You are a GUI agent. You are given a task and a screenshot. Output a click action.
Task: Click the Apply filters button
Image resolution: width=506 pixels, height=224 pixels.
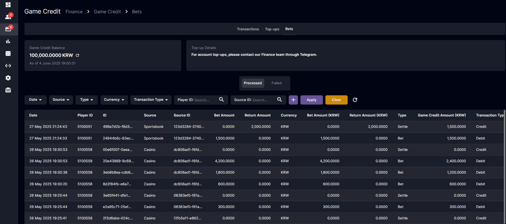pos(312,100)
